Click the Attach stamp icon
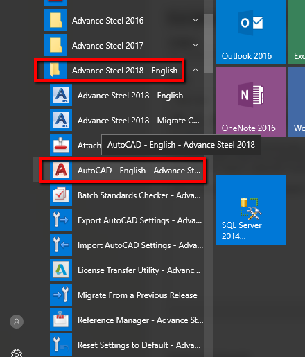Viewport: 305px width, 357px height. point(61,145)
